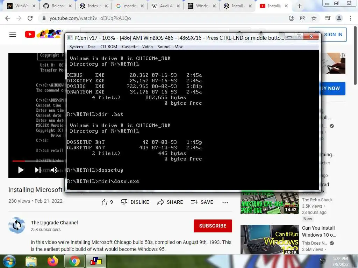Open Amstrad CPC-464 Part One thumbnail
The width and height of the screenshot is (358, 268).
click(x=270, y=203)
